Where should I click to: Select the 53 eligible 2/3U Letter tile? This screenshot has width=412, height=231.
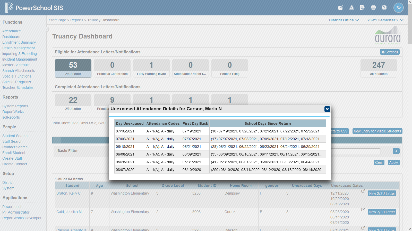coord(73,68)
